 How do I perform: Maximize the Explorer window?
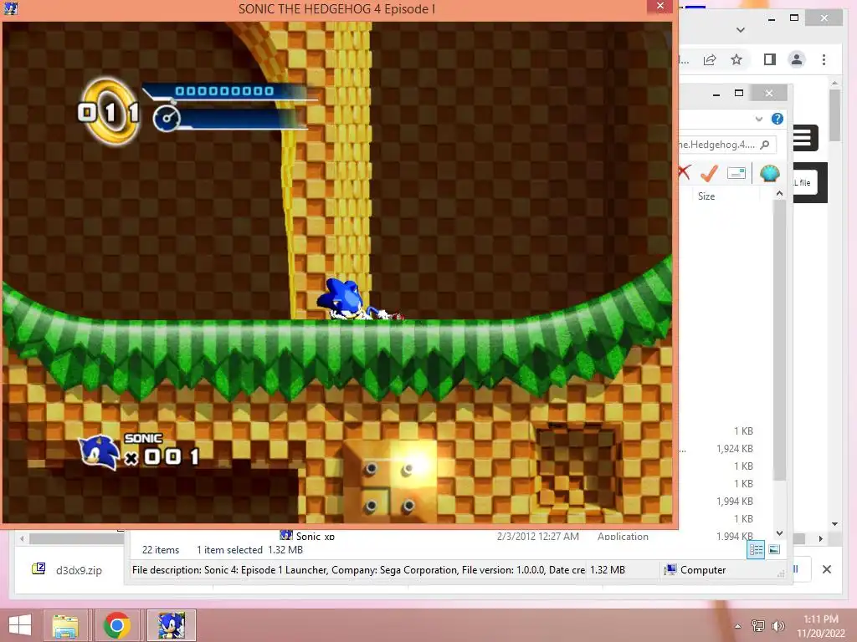coord(739,93)
